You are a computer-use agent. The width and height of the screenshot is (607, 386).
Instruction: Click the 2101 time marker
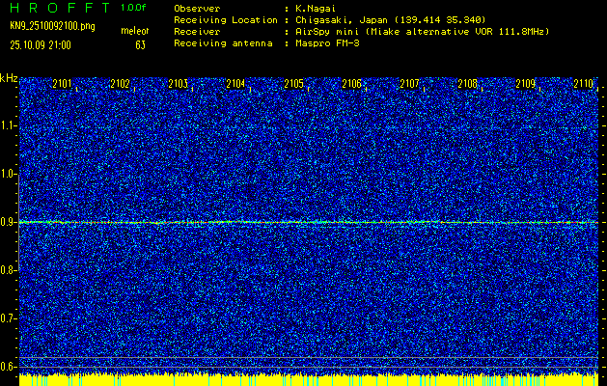62,85
